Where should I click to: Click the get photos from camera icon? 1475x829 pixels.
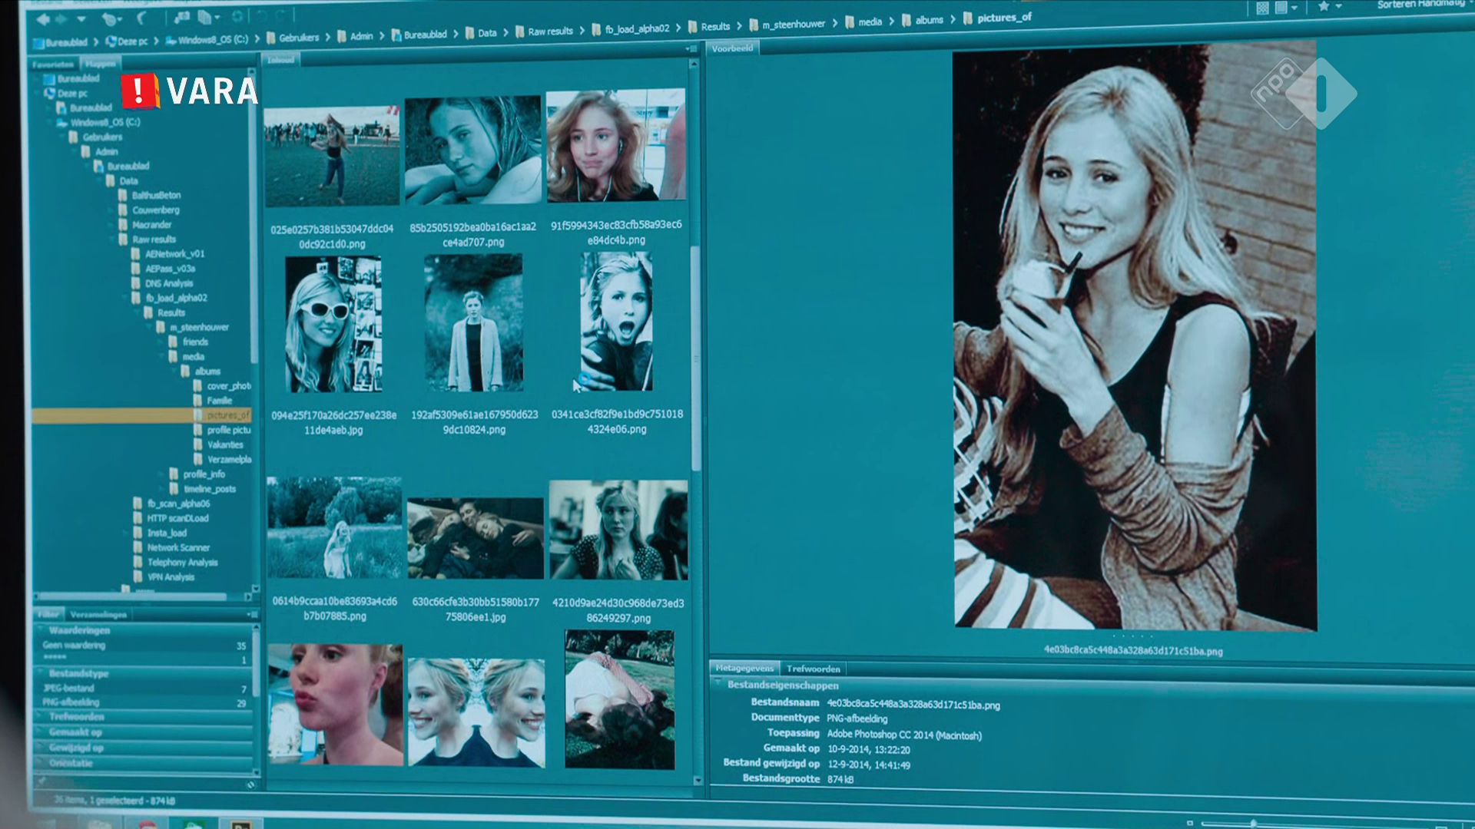tap(181, 18)
